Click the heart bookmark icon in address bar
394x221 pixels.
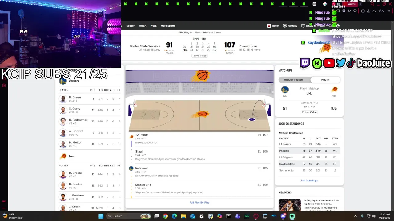tap(355, 11)
